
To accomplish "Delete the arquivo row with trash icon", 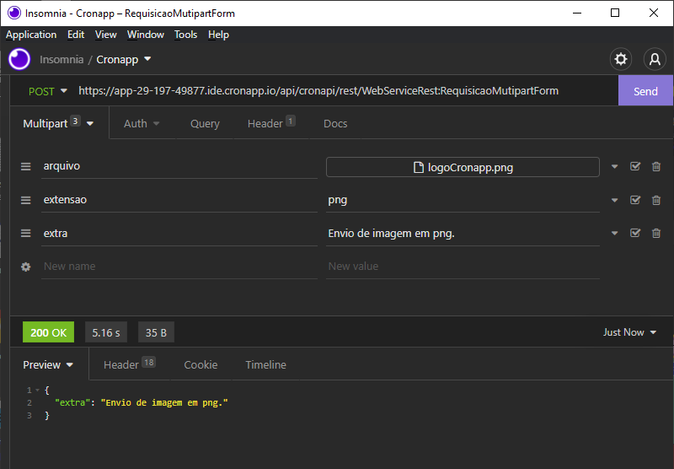I will coord(656,166).
